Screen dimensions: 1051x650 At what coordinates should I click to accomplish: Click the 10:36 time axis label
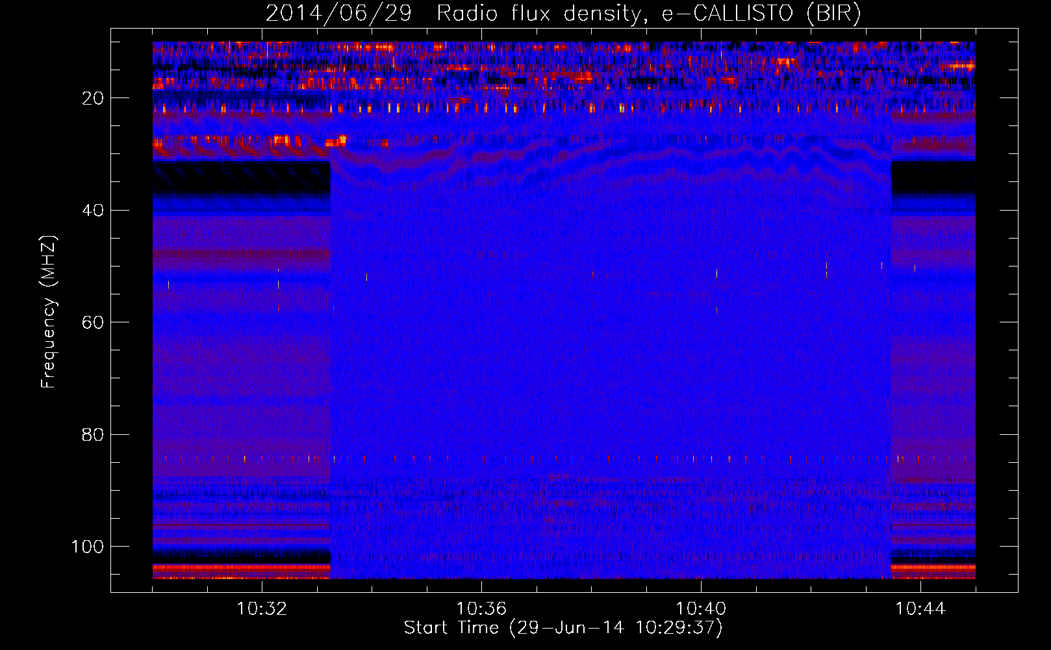point(481,609)
